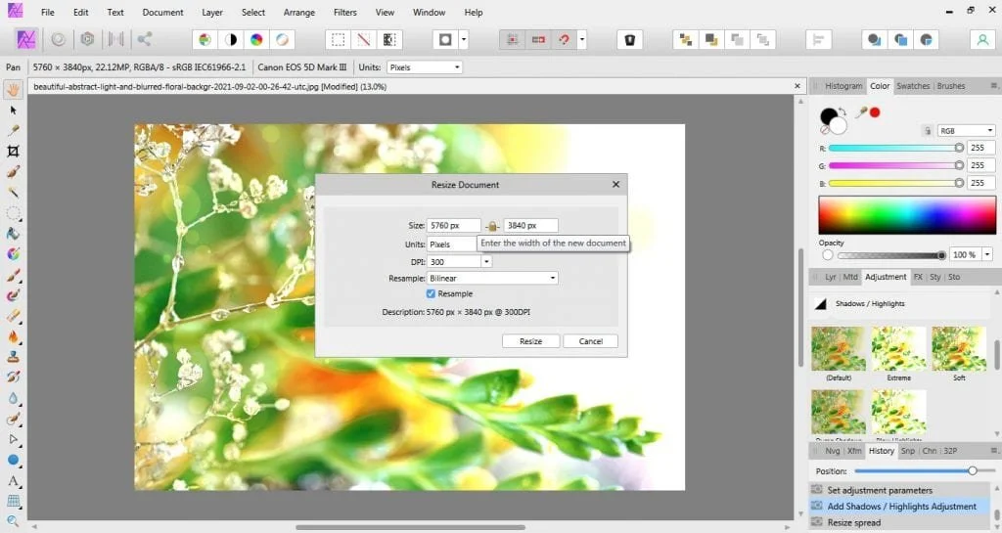
Task: Select the Selection Brush tool
Action: [13, 172]
